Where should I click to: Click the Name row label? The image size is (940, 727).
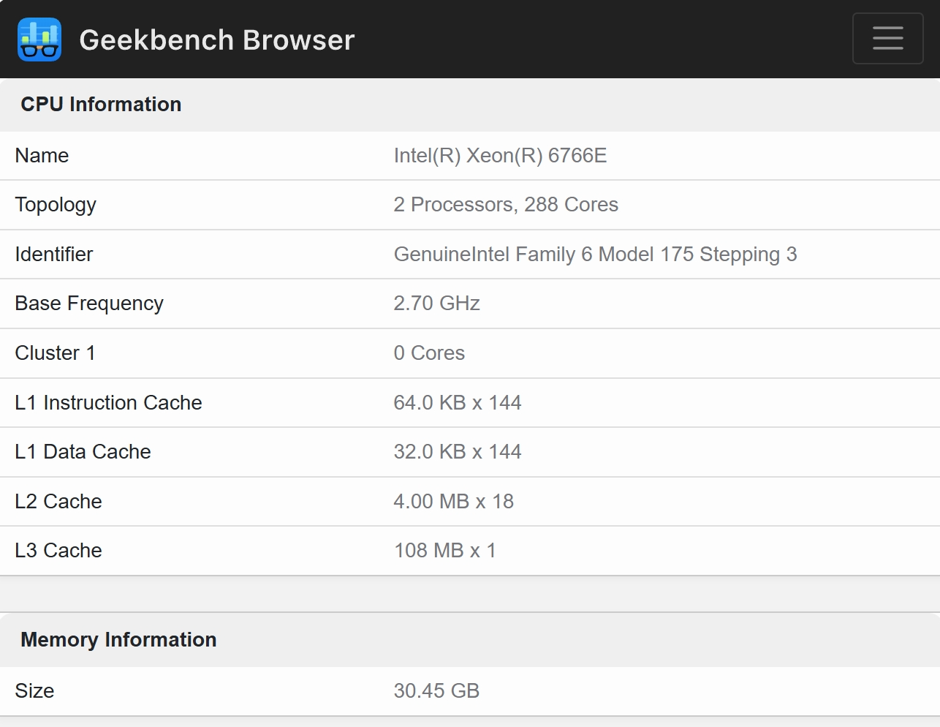coord(42,156)
